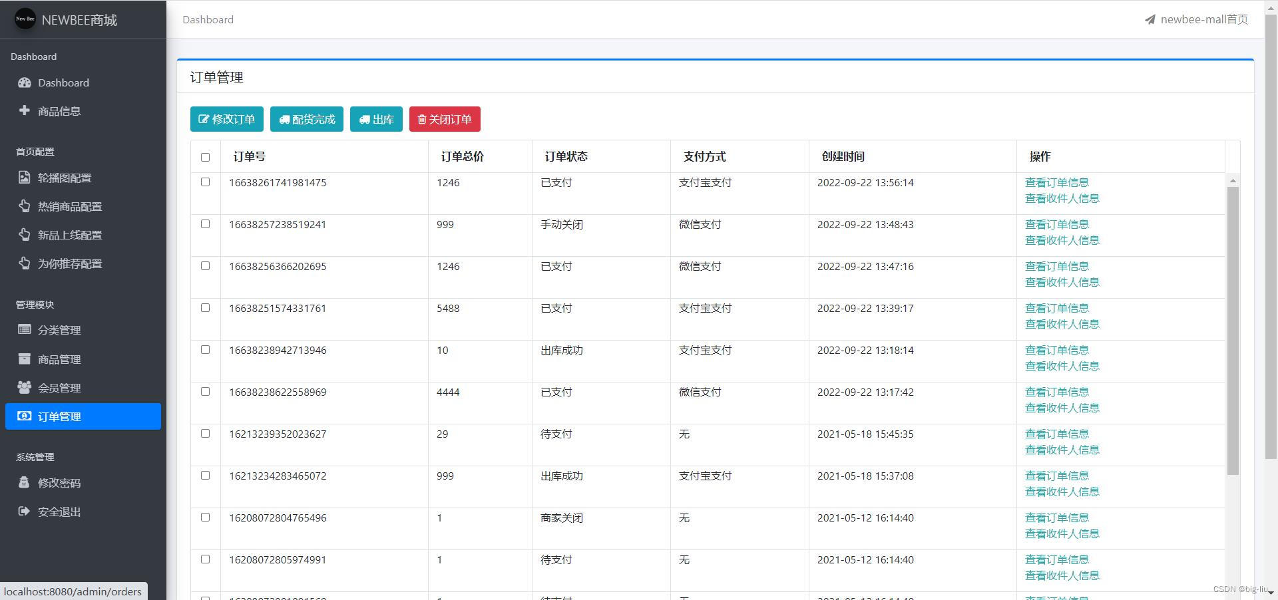This screenshot has width=1278, height=600.
Task: Open 轮播图配置 in the sidebar
Action: [x=83, y=178]
